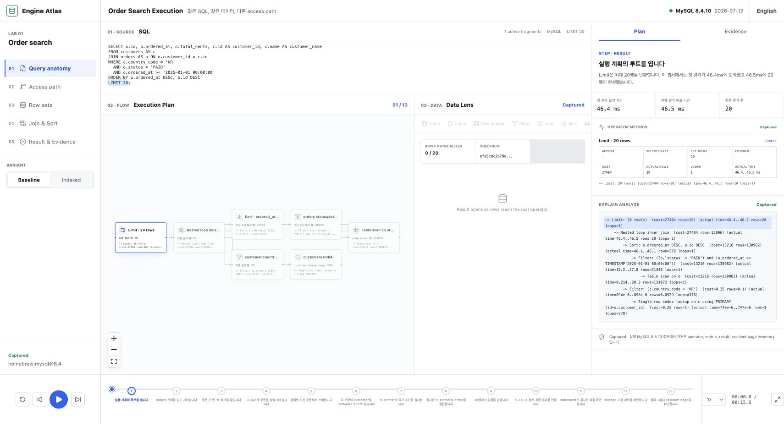
Task: Click the magnifier icon on customers PRIMARY node
Action: tap(298, 257)
